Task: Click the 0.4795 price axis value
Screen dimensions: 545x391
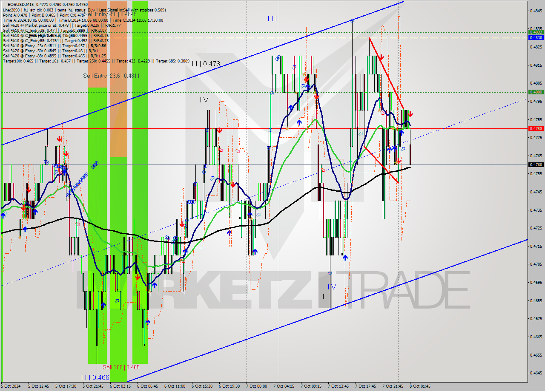Action: pyautogui.click(x=536, y=101)
